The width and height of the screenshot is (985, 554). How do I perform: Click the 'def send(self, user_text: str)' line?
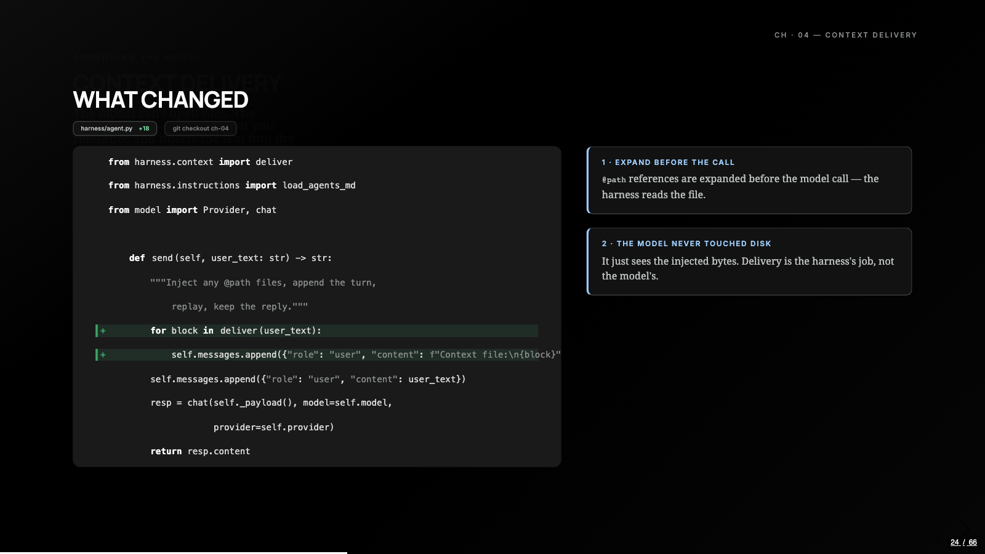click(x=230, y=258)
